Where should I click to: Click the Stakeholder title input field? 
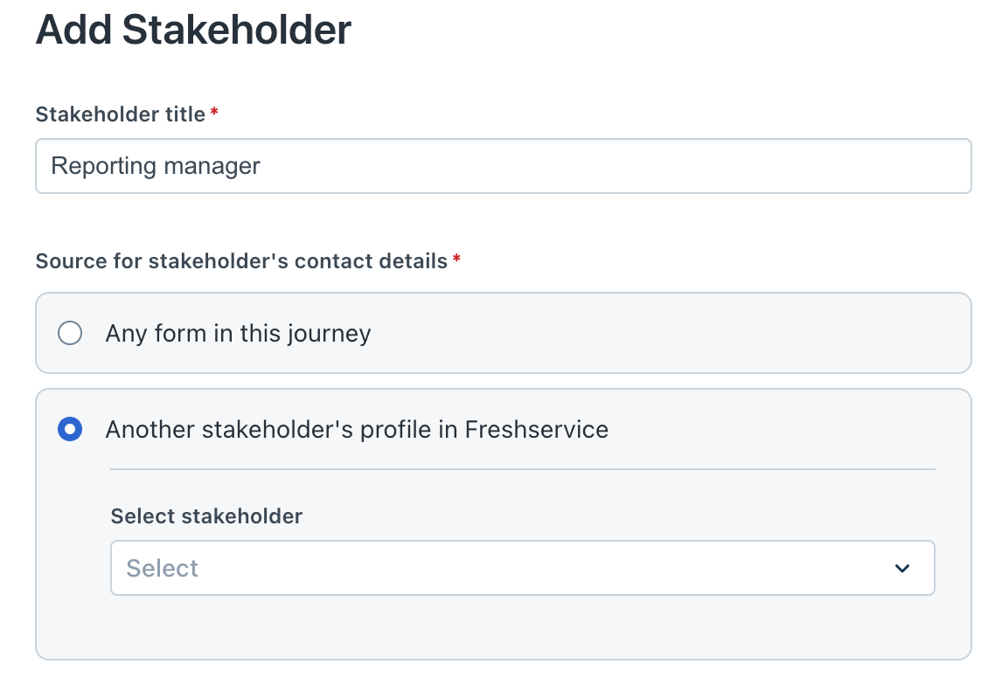(503, 166)
